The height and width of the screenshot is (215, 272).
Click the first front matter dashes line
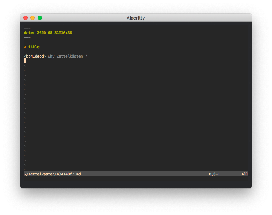pyautogui.click(x=27, y=28)
